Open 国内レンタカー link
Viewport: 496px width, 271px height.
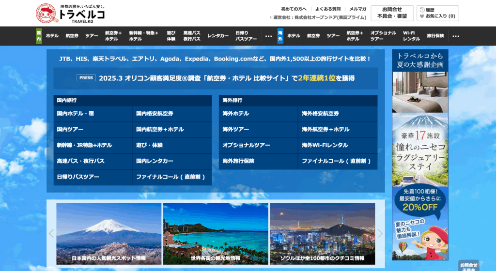[172, 161]
